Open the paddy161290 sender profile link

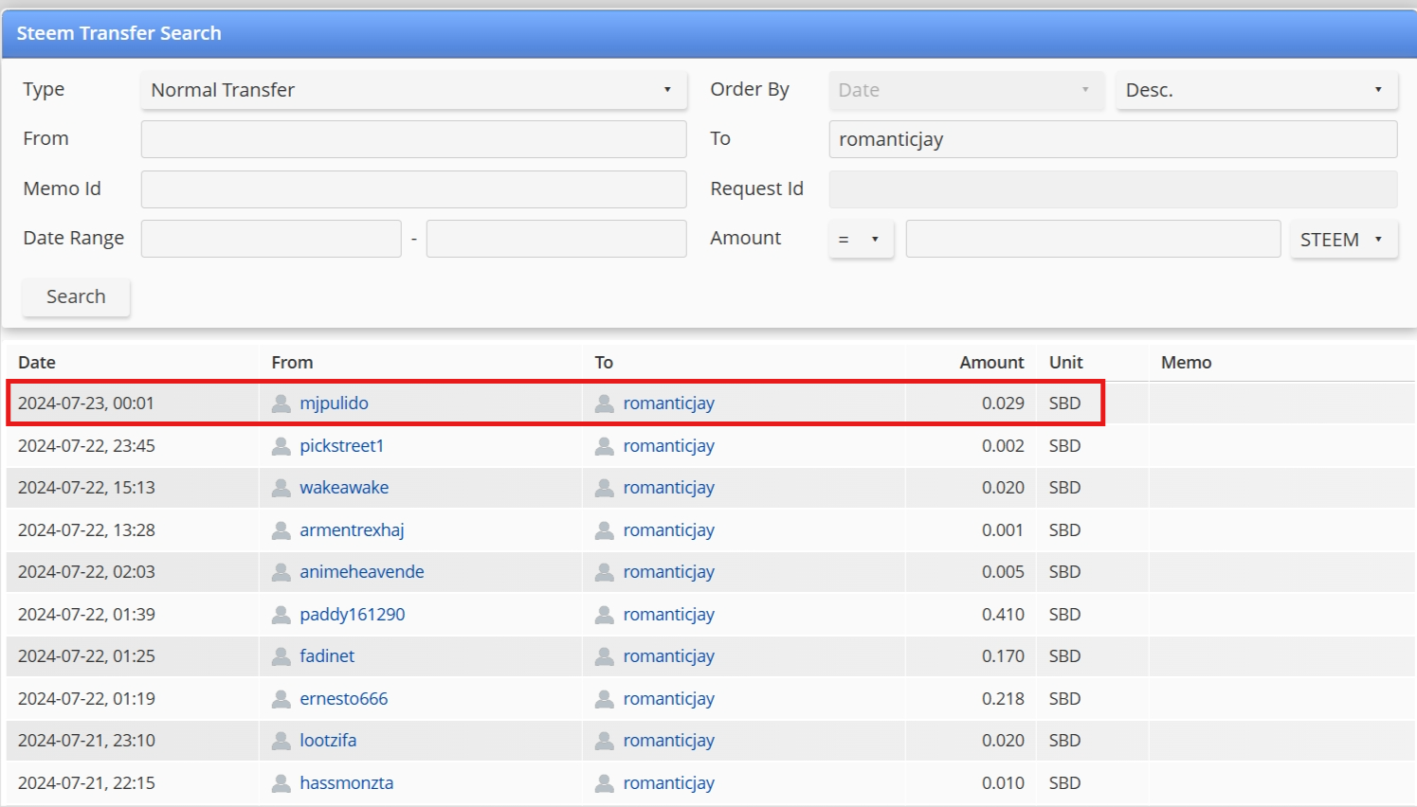(353, 615)
